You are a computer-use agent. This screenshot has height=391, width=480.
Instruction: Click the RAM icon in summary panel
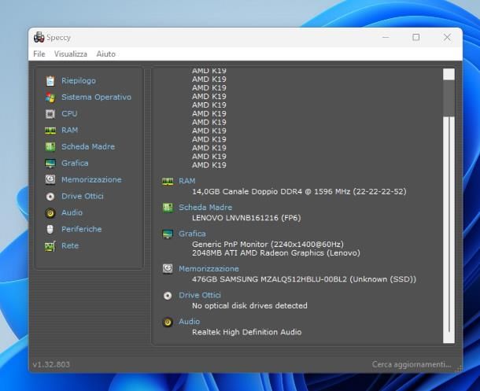tap(168, 182)
